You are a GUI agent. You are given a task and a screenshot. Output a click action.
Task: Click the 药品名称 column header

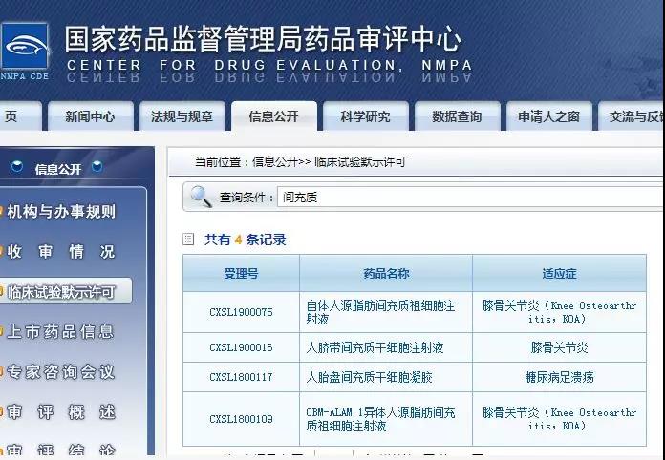[x=386, y=274]
